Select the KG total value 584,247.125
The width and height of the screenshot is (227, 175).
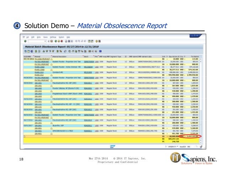point(173,139)
